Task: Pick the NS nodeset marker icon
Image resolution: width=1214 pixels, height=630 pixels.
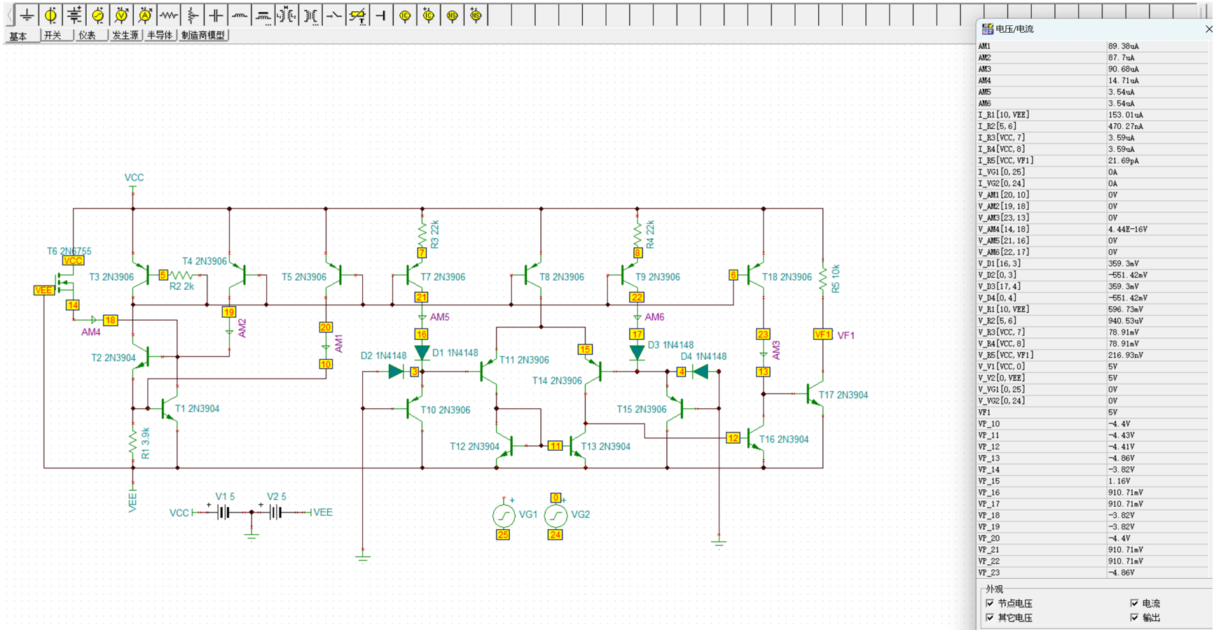Action: [452, 15]
